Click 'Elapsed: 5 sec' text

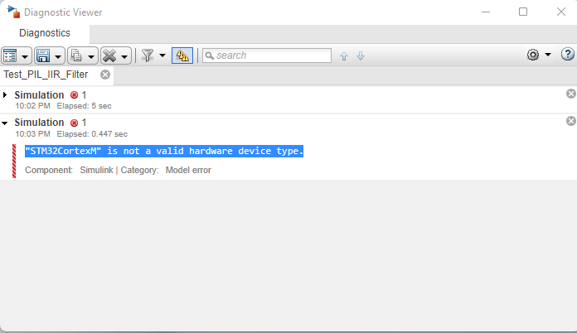(84, 106)
